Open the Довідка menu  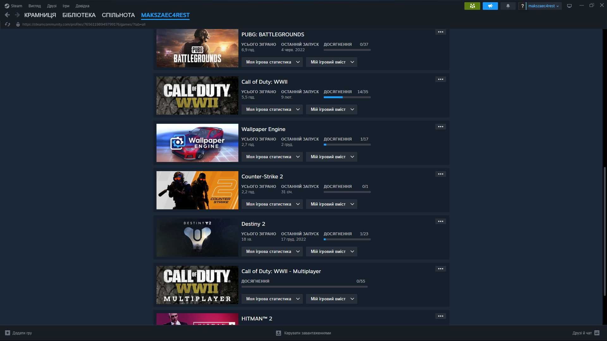82,6
